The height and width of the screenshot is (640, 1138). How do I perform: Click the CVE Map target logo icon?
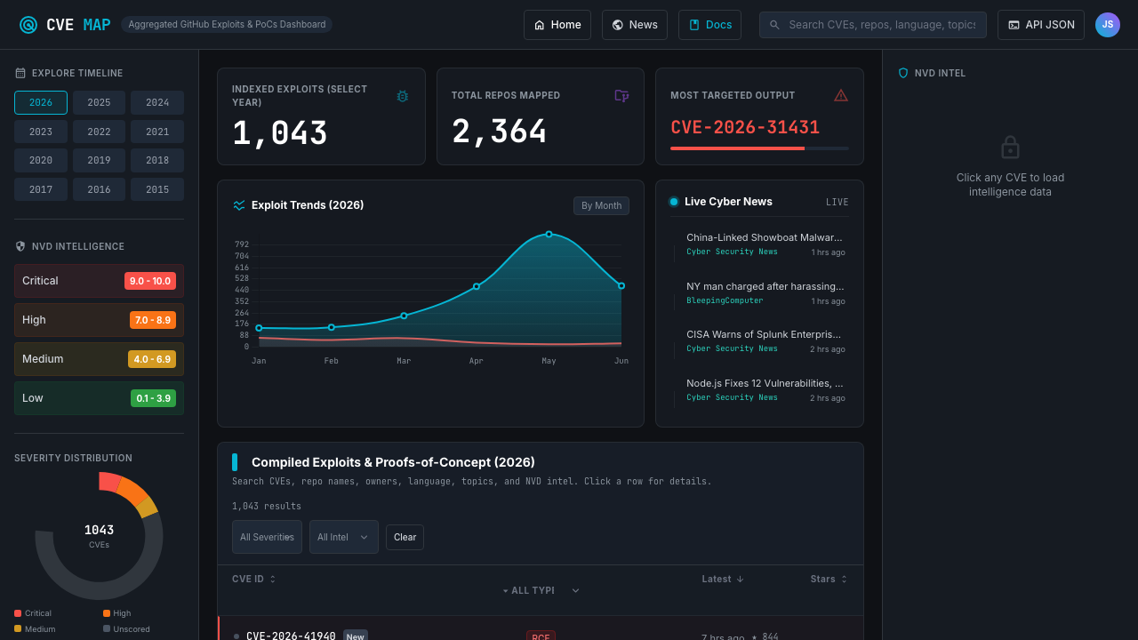[x=28, y=25]
